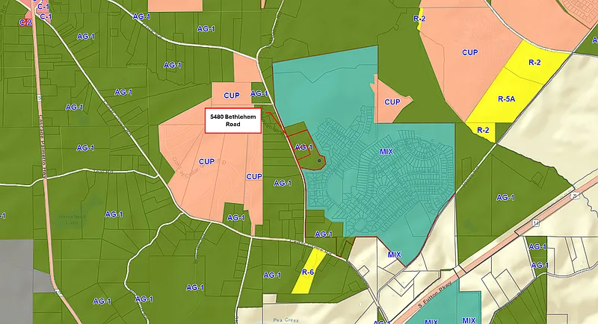The image size is (598, 324).
Task: Select AG-1 label in large eastern green zone
Action: point(505,197)
